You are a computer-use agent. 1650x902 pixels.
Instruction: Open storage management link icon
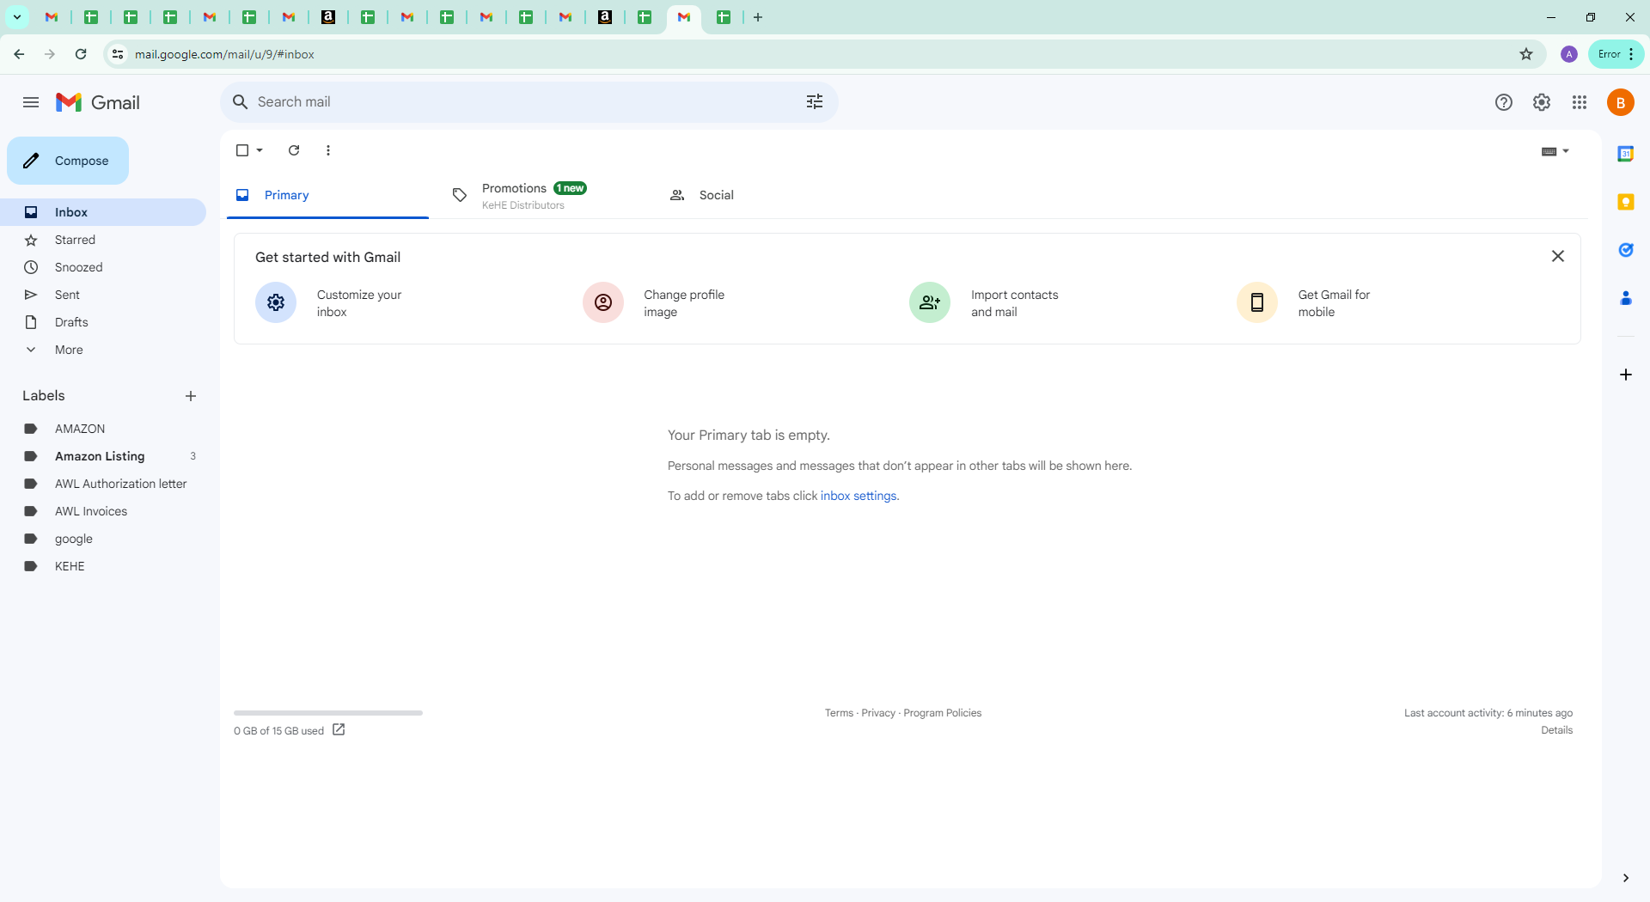coord(339,729)
